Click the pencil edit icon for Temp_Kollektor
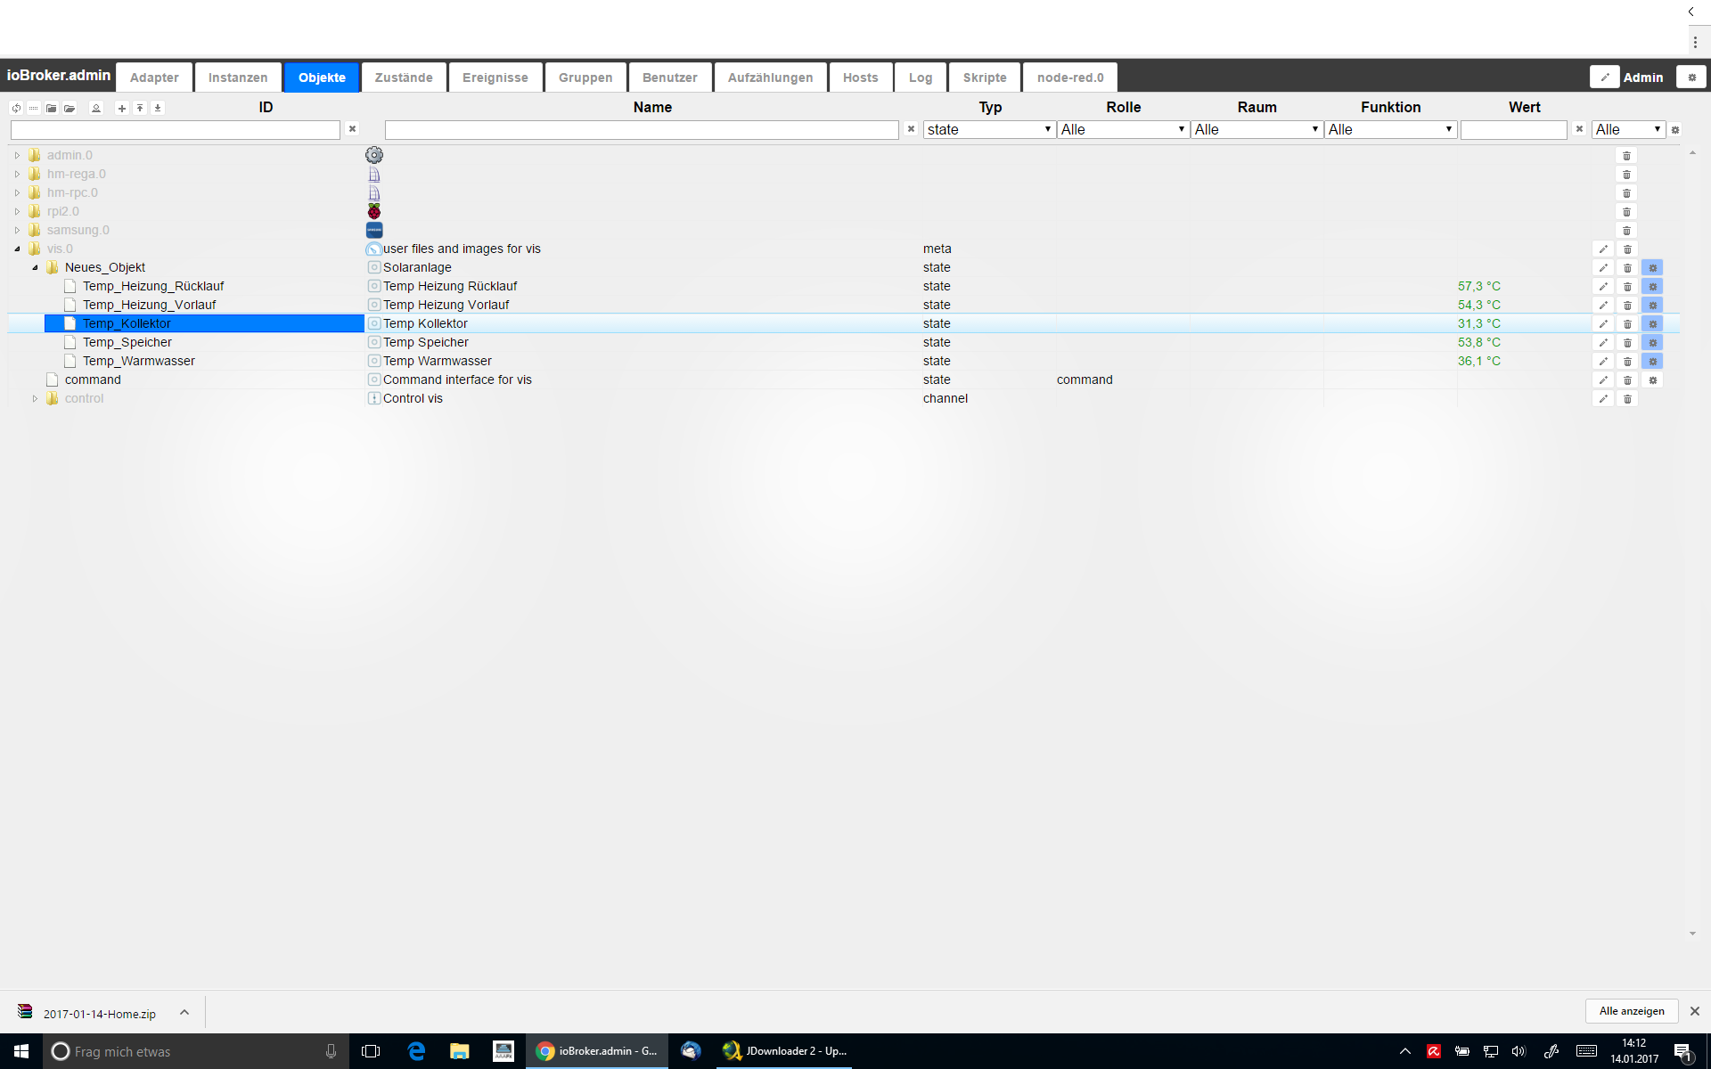1711x1069 pixels. point(1603,323)
